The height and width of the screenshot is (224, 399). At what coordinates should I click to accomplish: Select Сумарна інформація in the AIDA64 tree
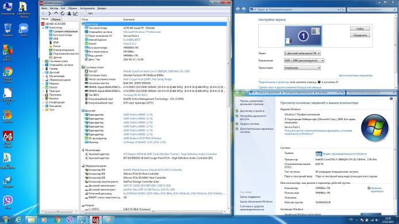66,31
